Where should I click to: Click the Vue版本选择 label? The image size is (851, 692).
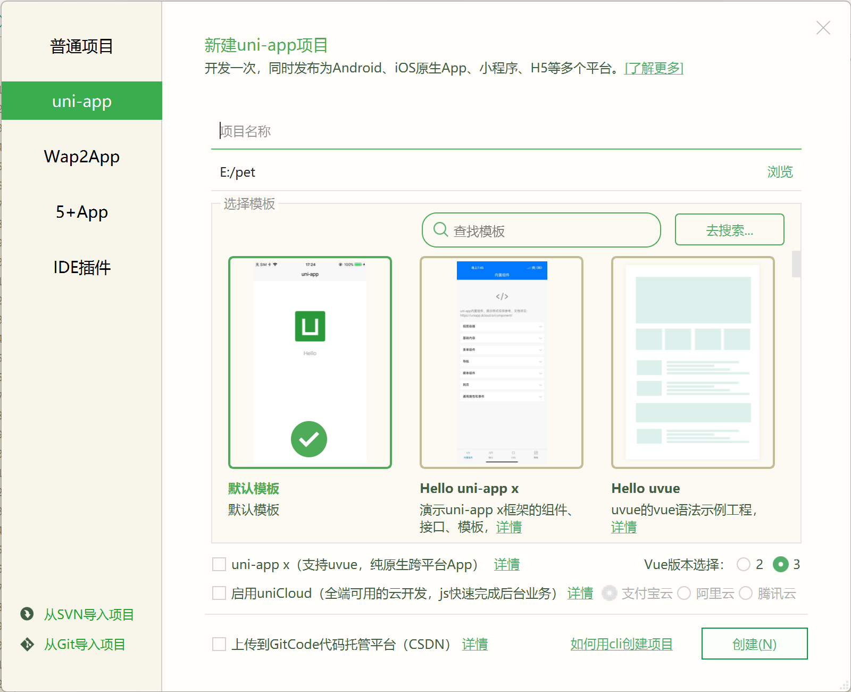click(x=684, y=564)
